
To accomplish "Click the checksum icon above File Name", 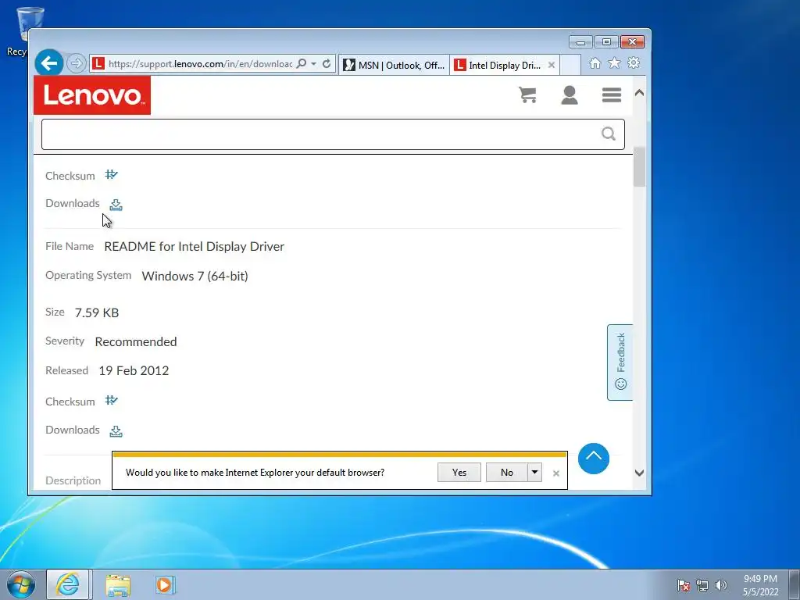I will [111, 175].
